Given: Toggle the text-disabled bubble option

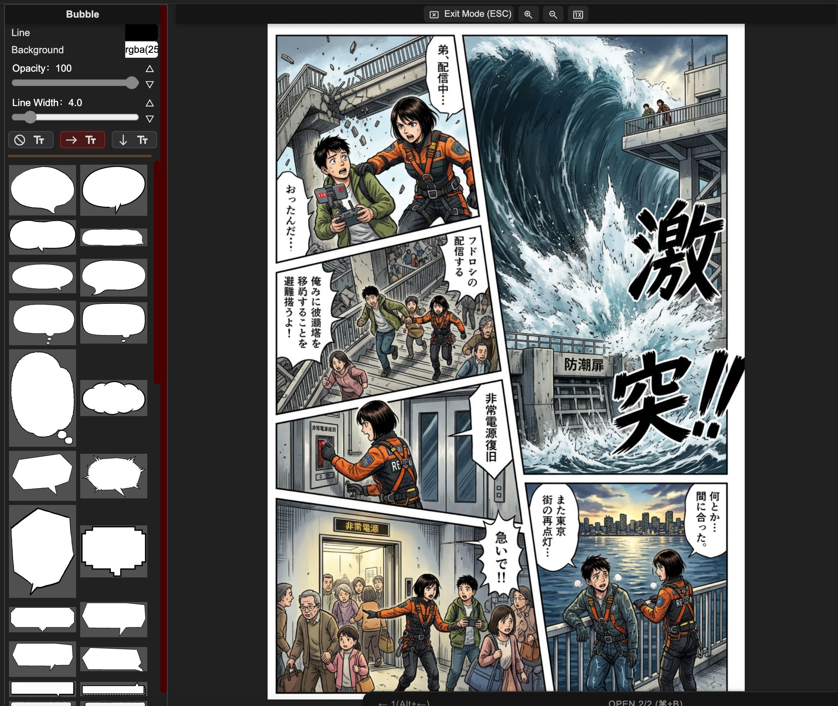Looking at the screenshot, I should pyautogui.click(x=31, y=140).
